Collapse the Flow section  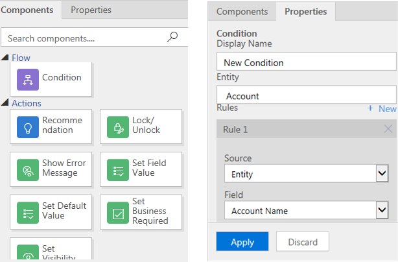click(x=5, y=58)
